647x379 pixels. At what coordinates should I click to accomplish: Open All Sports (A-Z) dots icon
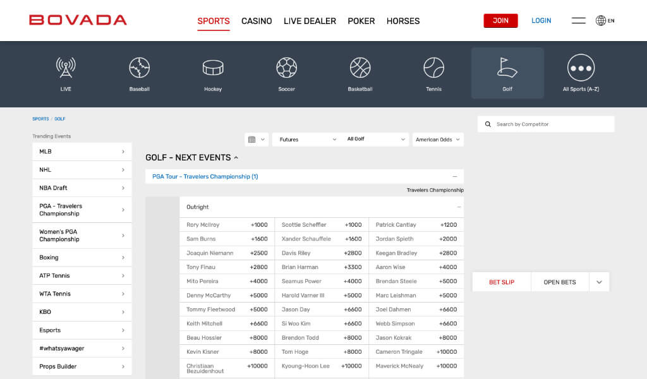click(x=581, y=68)
